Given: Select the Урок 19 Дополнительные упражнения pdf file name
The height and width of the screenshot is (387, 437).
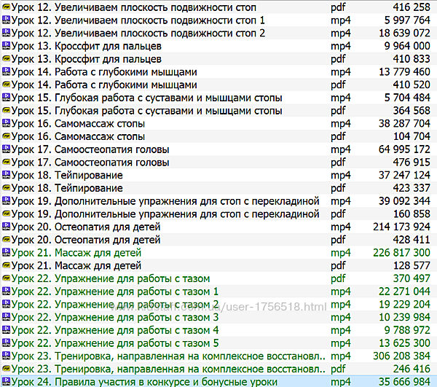Looking at the screenshot, I should (x=165, y=214).
